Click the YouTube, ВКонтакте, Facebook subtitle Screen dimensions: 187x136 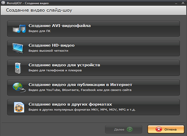point(80,90)
